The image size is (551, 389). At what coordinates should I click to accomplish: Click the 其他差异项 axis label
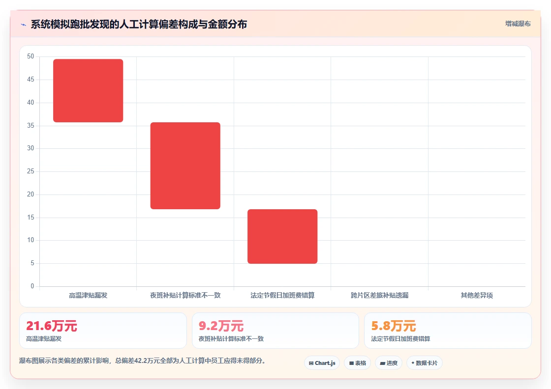click(x=477, y=295)
